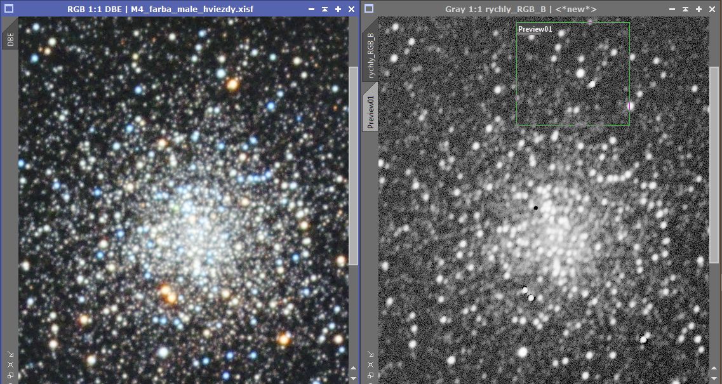Viewport: 722px width, 384px height.
Task: Click the zoom-to-fit icon in the DBE window
Action: (10, 365)
